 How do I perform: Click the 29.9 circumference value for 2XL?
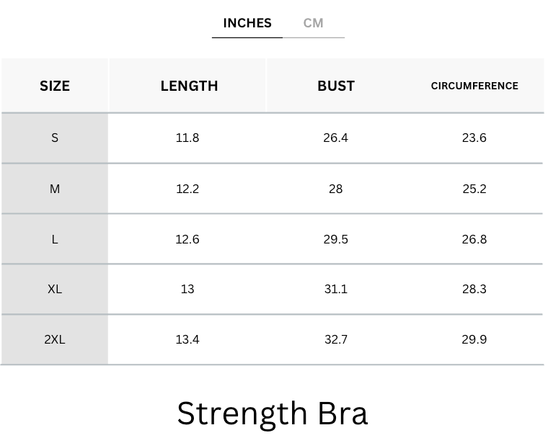pyautogui.click(x=474, y=339)
